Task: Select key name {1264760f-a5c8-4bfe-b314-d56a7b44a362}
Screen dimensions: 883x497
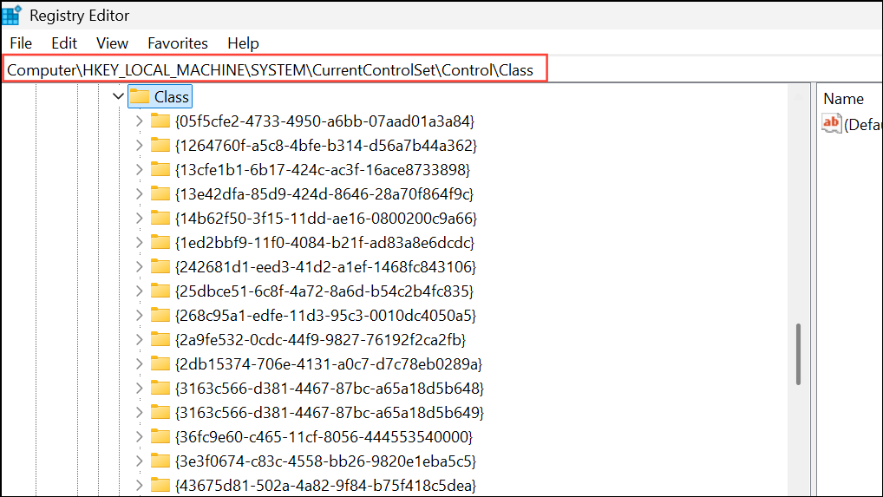Action: [326, 145]
